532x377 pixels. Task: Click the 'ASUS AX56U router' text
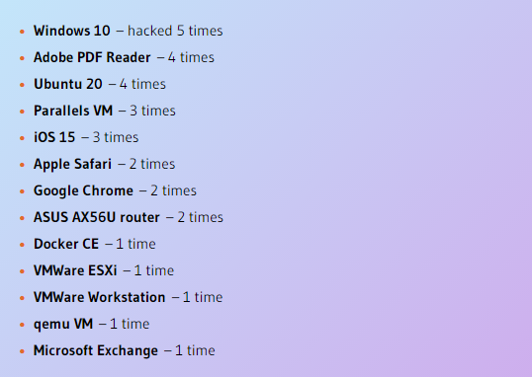pos(96,217)
